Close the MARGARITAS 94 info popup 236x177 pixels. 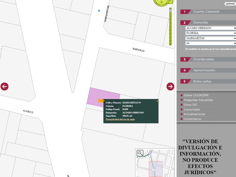click(157, 101)
